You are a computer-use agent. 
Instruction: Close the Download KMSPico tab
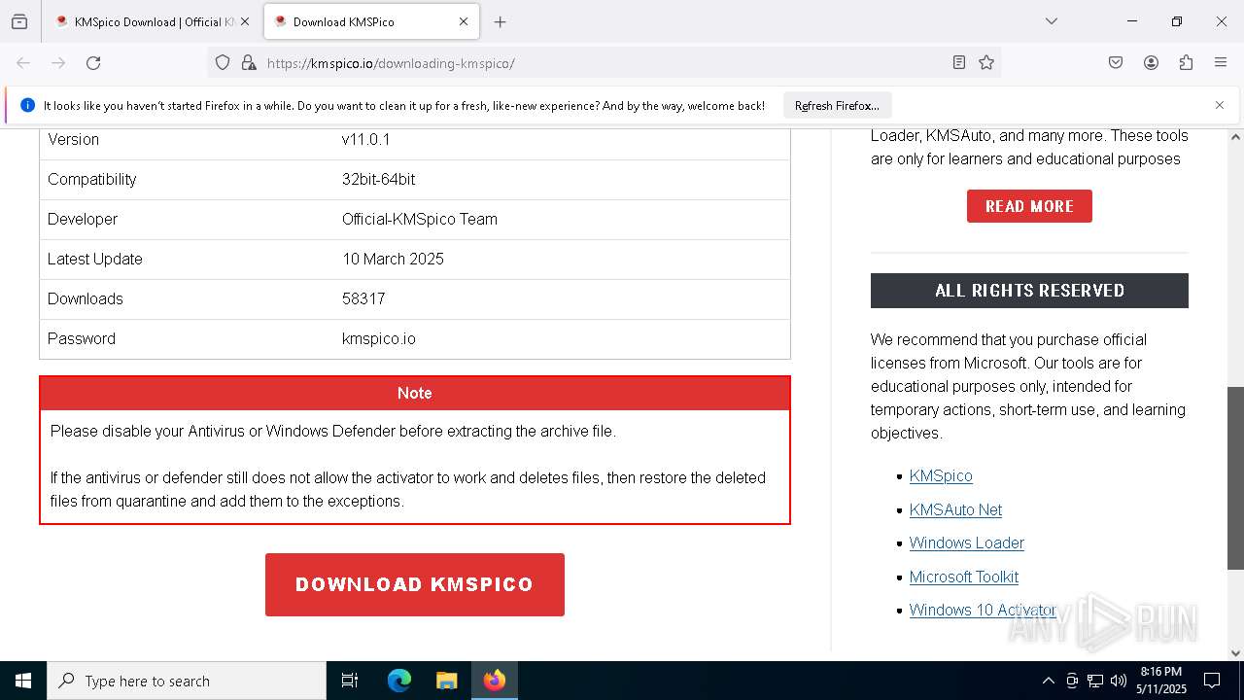464,21
